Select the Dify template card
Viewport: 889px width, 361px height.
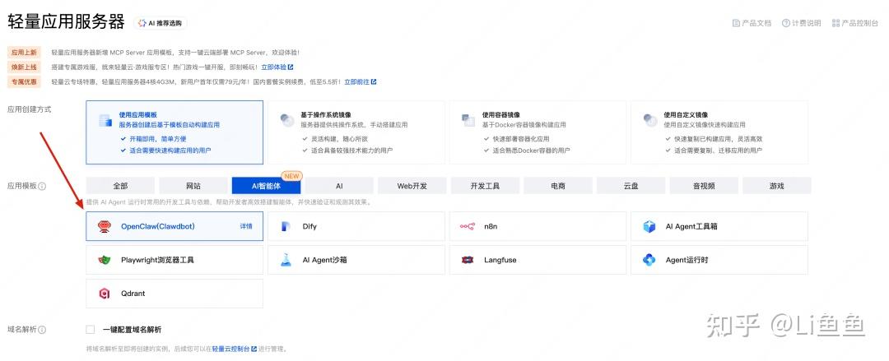pos(356,226)
